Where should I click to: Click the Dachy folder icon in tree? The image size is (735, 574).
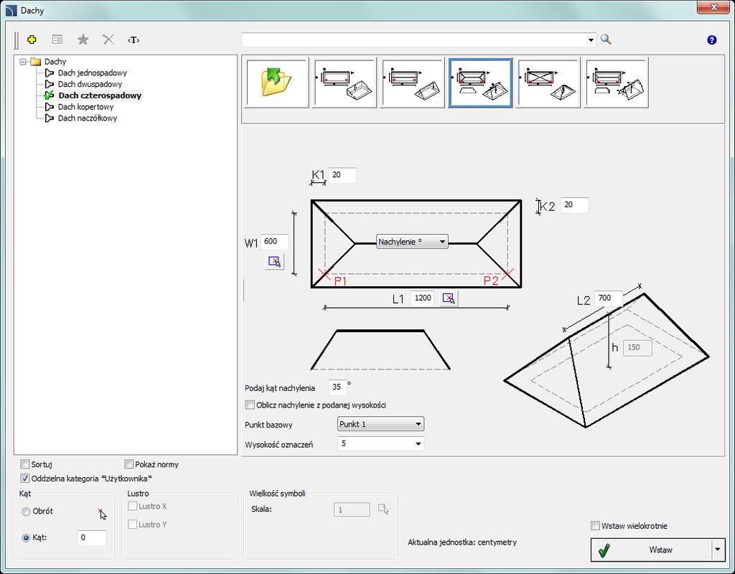click(x=36, y=62)
